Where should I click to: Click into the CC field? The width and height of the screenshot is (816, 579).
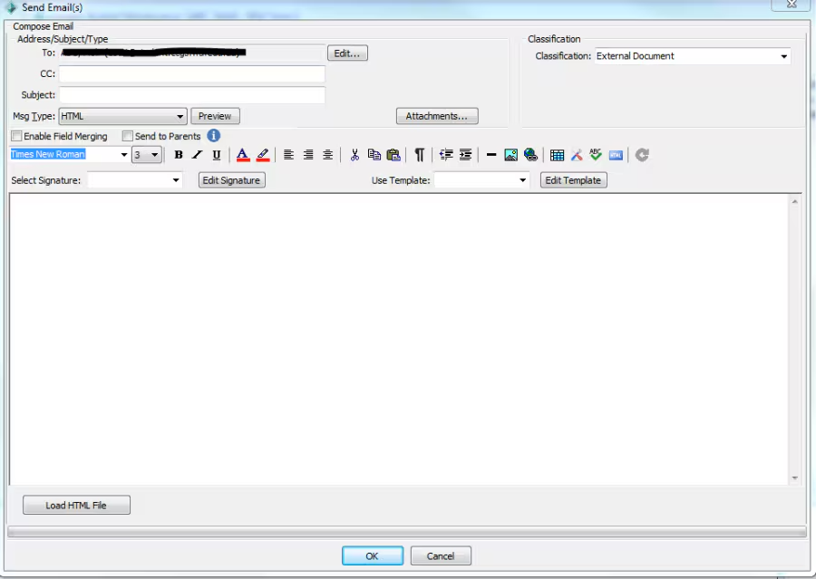192,74
